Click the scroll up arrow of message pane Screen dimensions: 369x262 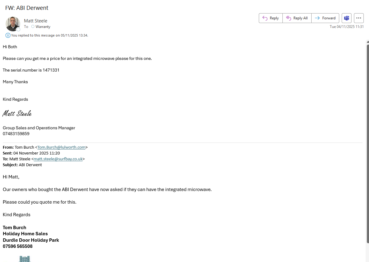367,42
